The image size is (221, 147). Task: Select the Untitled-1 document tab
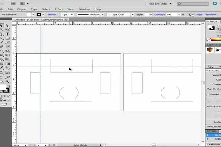[38, 20]
